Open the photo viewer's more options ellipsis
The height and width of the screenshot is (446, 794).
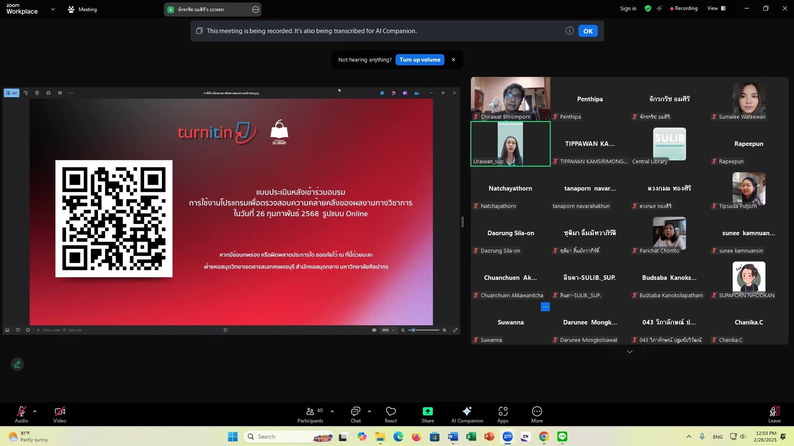[71, 93]
